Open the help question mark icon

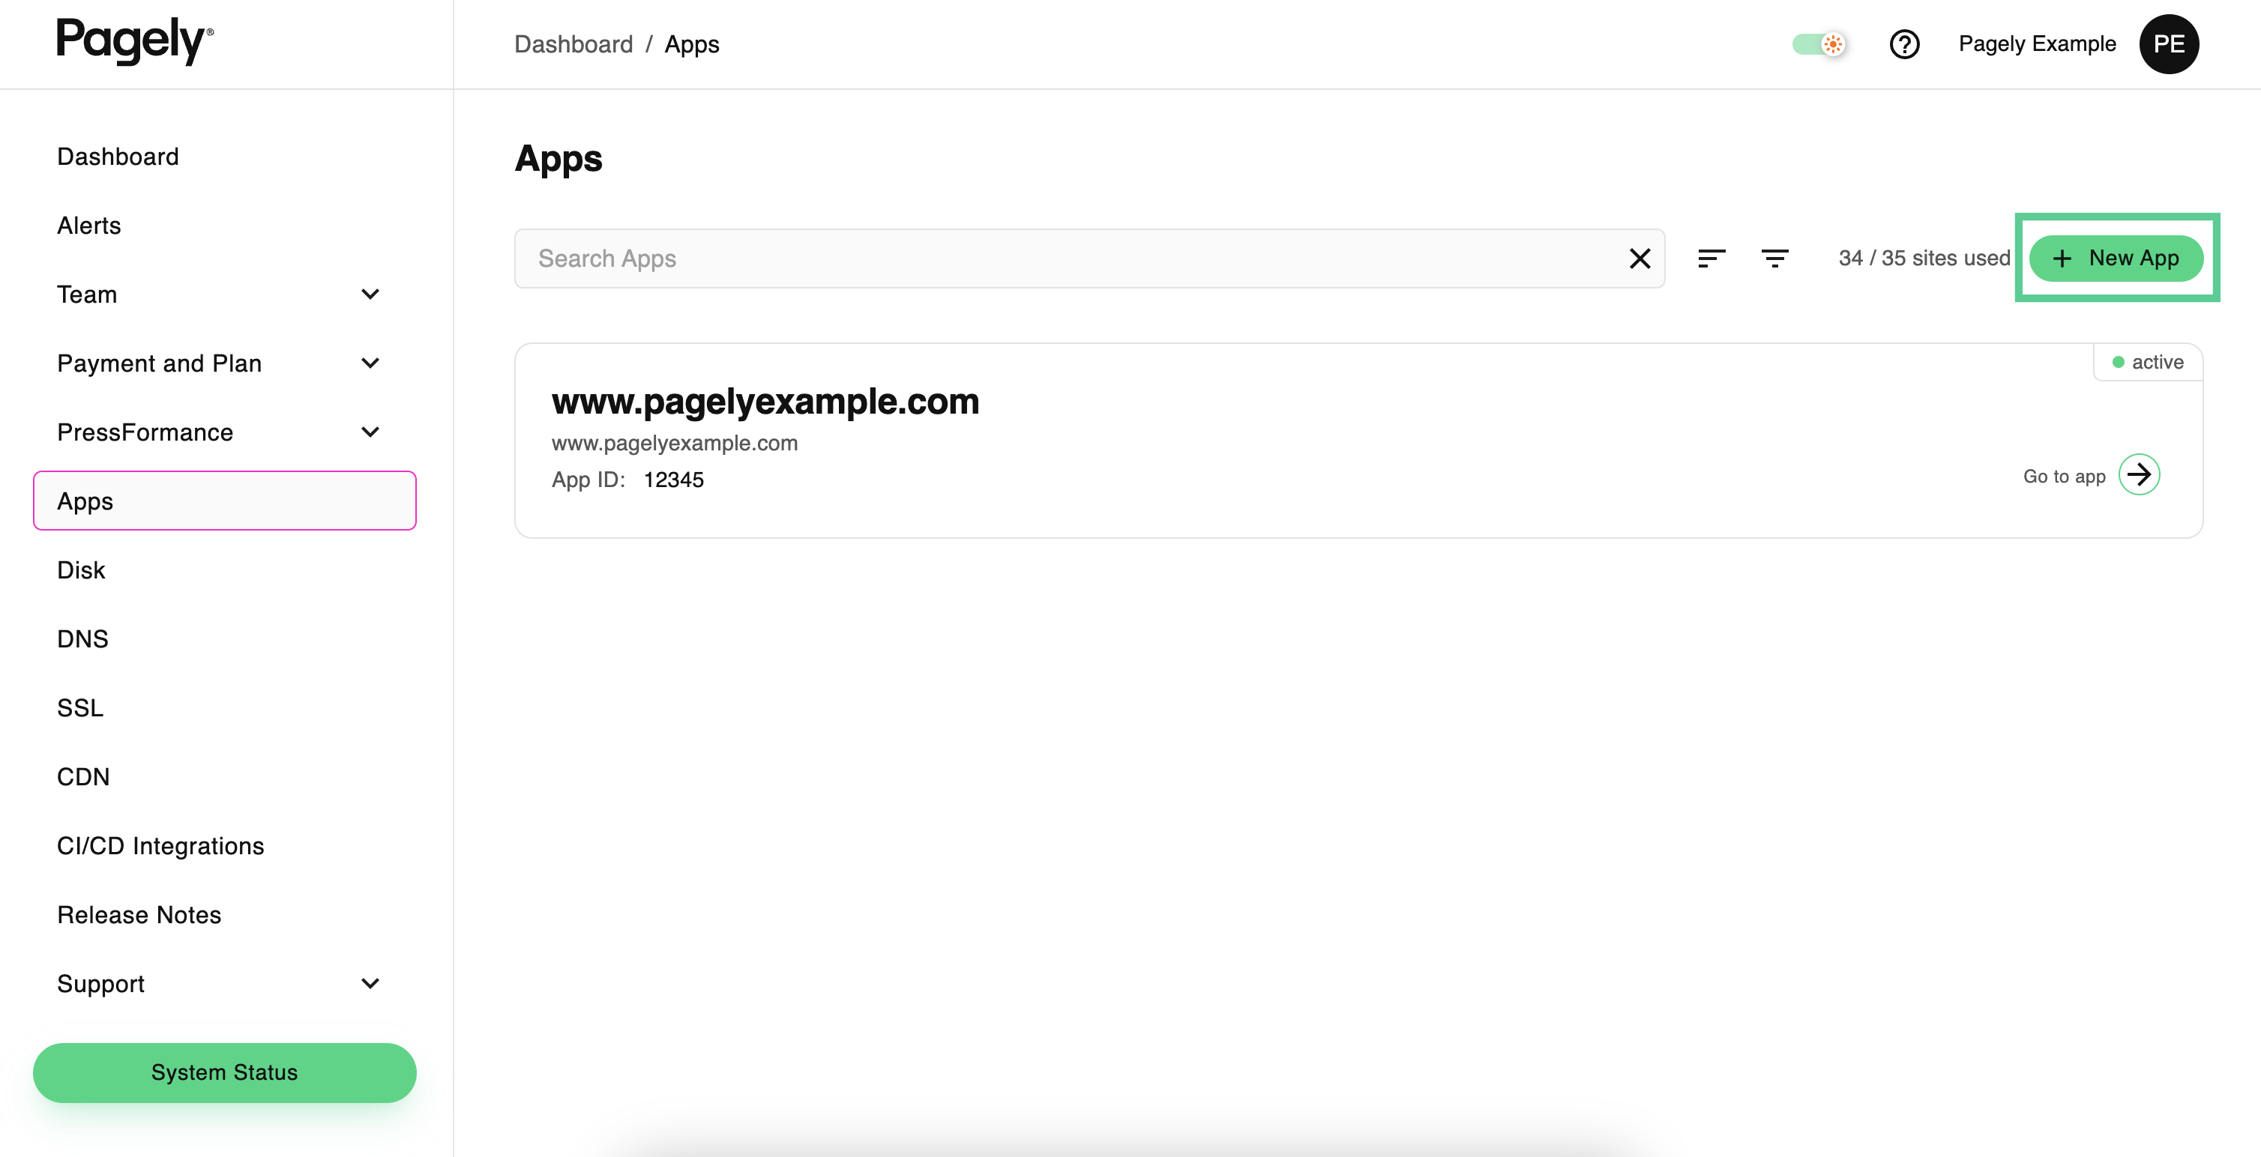pos(1903,44)
